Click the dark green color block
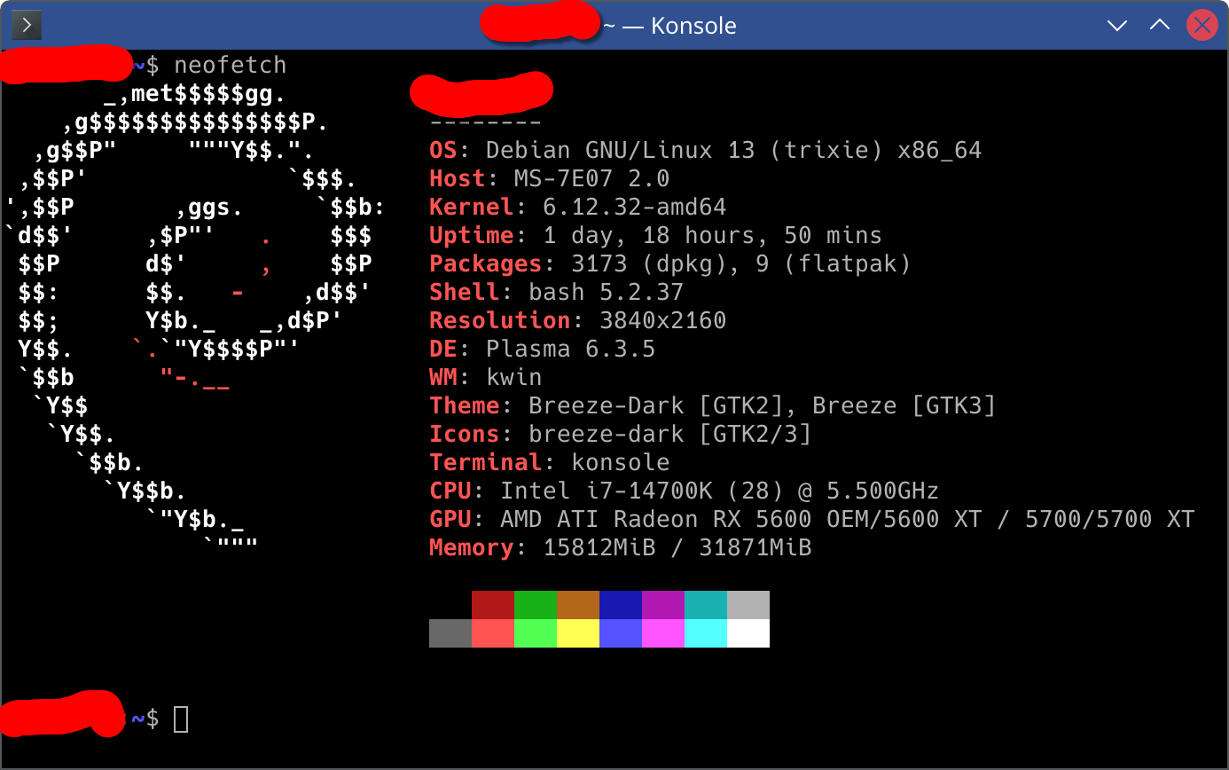 coord(536,605)
